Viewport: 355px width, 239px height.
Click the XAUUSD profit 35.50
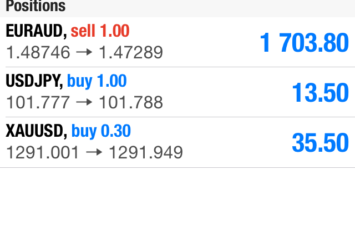(321, 143)
